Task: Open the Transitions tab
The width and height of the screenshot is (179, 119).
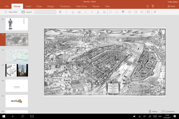Action: point(65,6)
